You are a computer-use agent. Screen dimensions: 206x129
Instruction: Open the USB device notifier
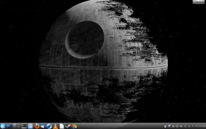177,126
